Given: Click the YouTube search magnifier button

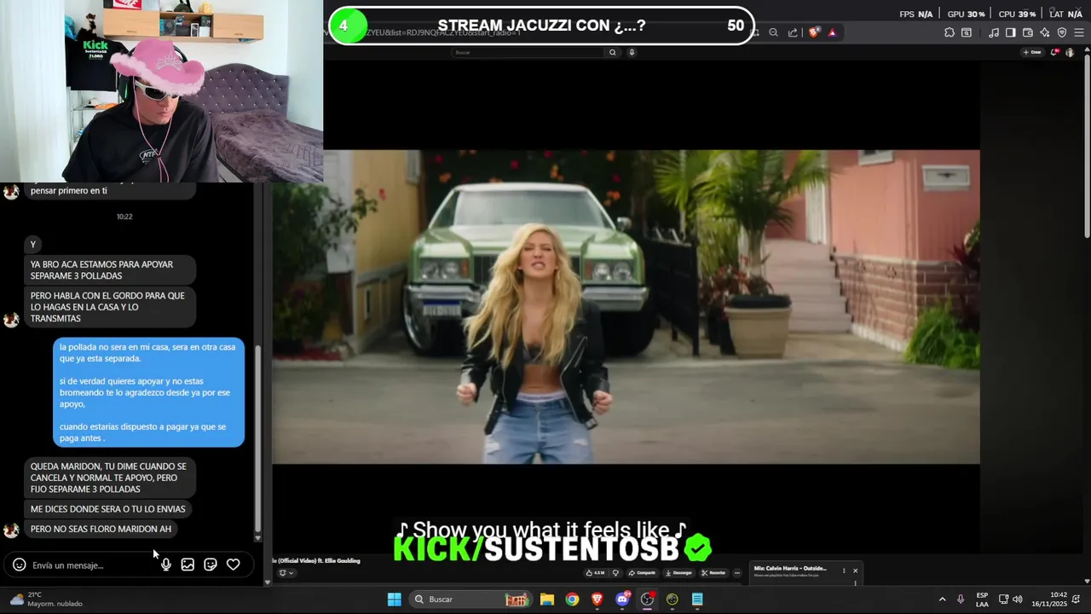Looking at the screenshot, I should point(612,52).
